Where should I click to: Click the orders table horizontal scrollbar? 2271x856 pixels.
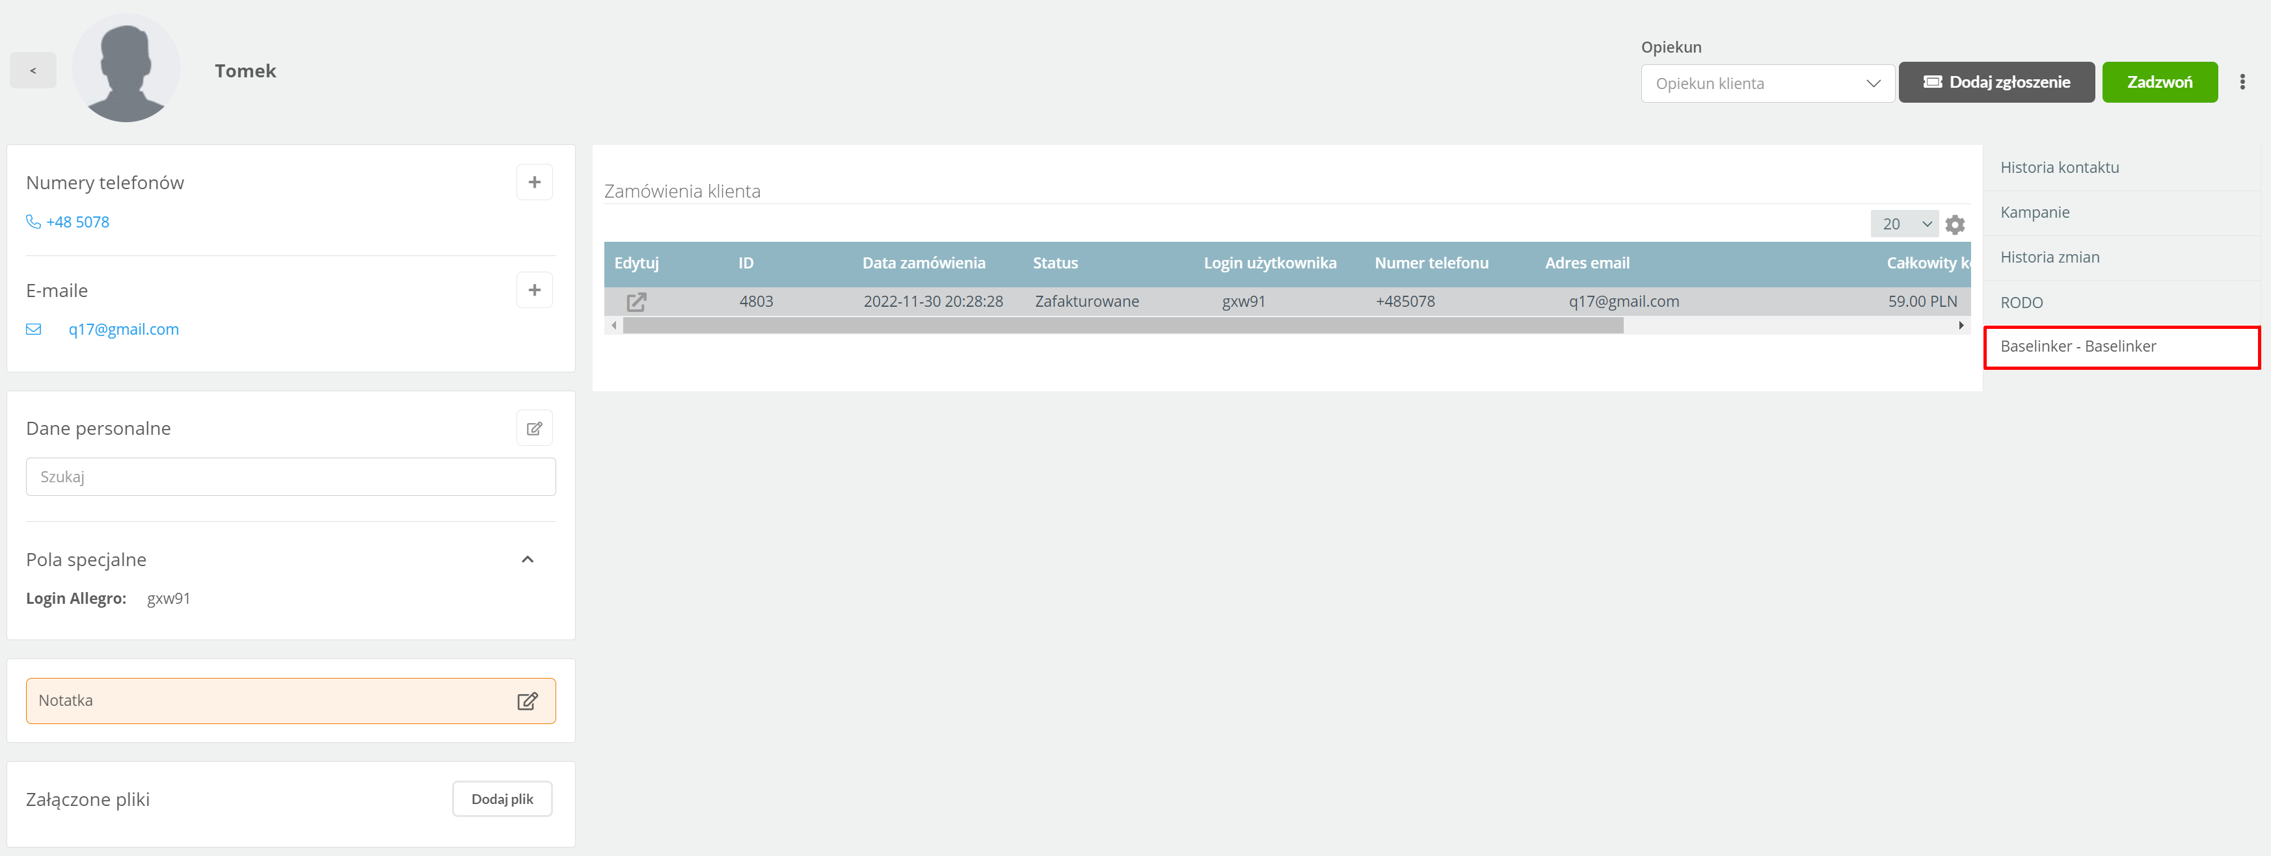coord(1123,326)
